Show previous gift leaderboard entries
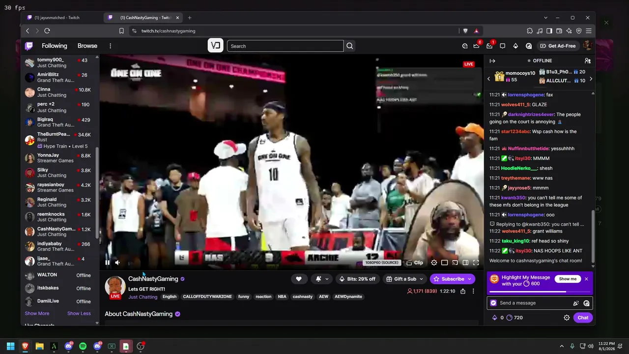This screenshot has height=354, width=629. pos(488,79)
